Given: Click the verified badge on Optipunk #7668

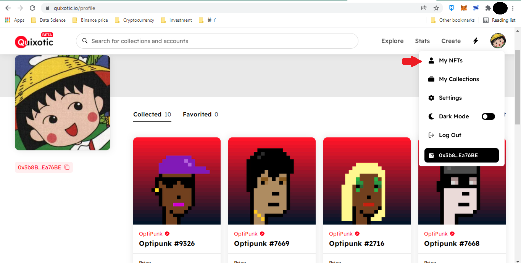Looking at the screenshot, I should pyautogui.click(x=452, y=234).
